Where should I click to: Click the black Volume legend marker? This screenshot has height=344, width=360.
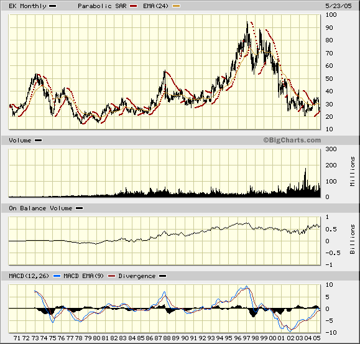coord(38,141)
